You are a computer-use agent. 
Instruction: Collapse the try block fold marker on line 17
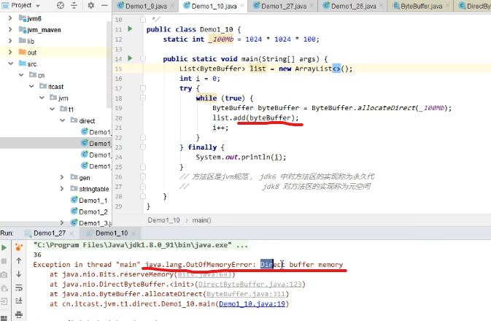tap(143, 88)
